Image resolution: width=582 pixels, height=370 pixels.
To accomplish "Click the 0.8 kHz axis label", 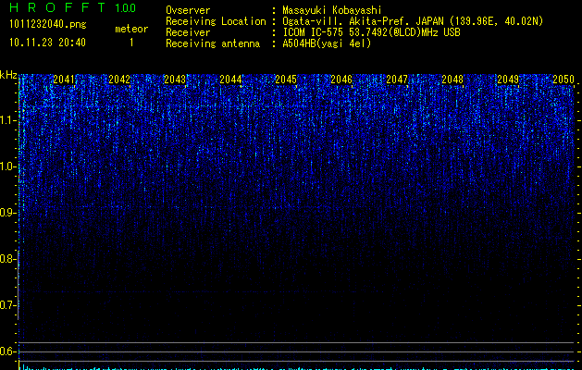I will pos(8,259).
